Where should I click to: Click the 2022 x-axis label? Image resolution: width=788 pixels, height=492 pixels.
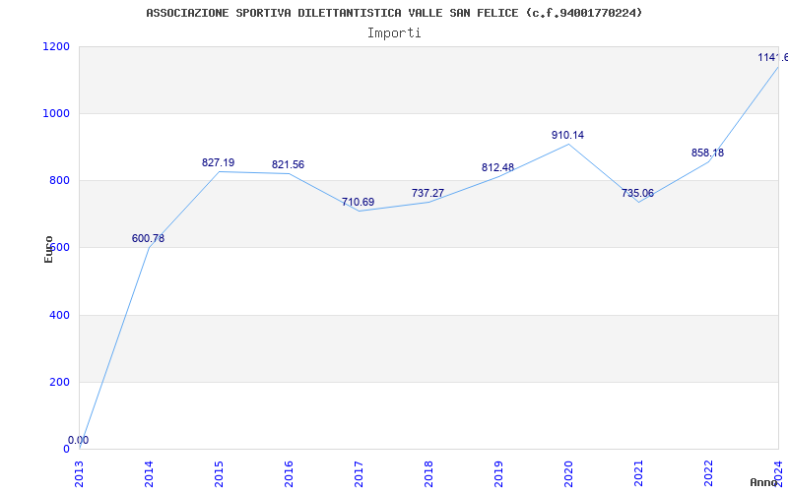coord(708,475)
